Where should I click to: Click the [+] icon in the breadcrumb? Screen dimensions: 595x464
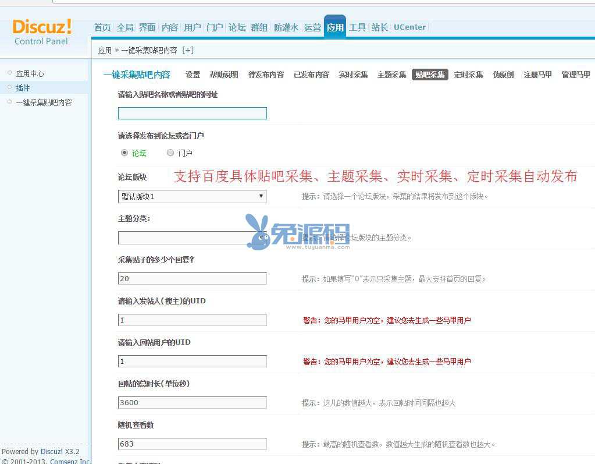click(x=188, y=50)
